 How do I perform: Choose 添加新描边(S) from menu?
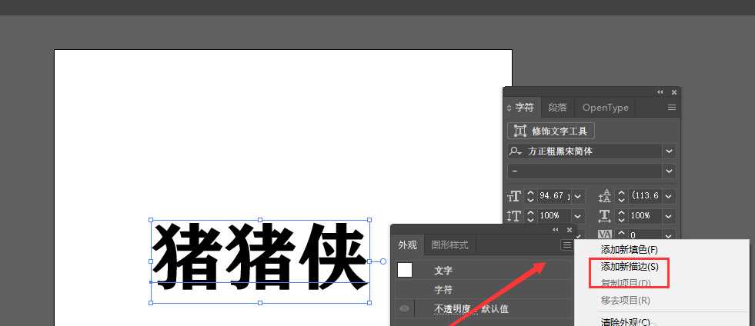630,266
